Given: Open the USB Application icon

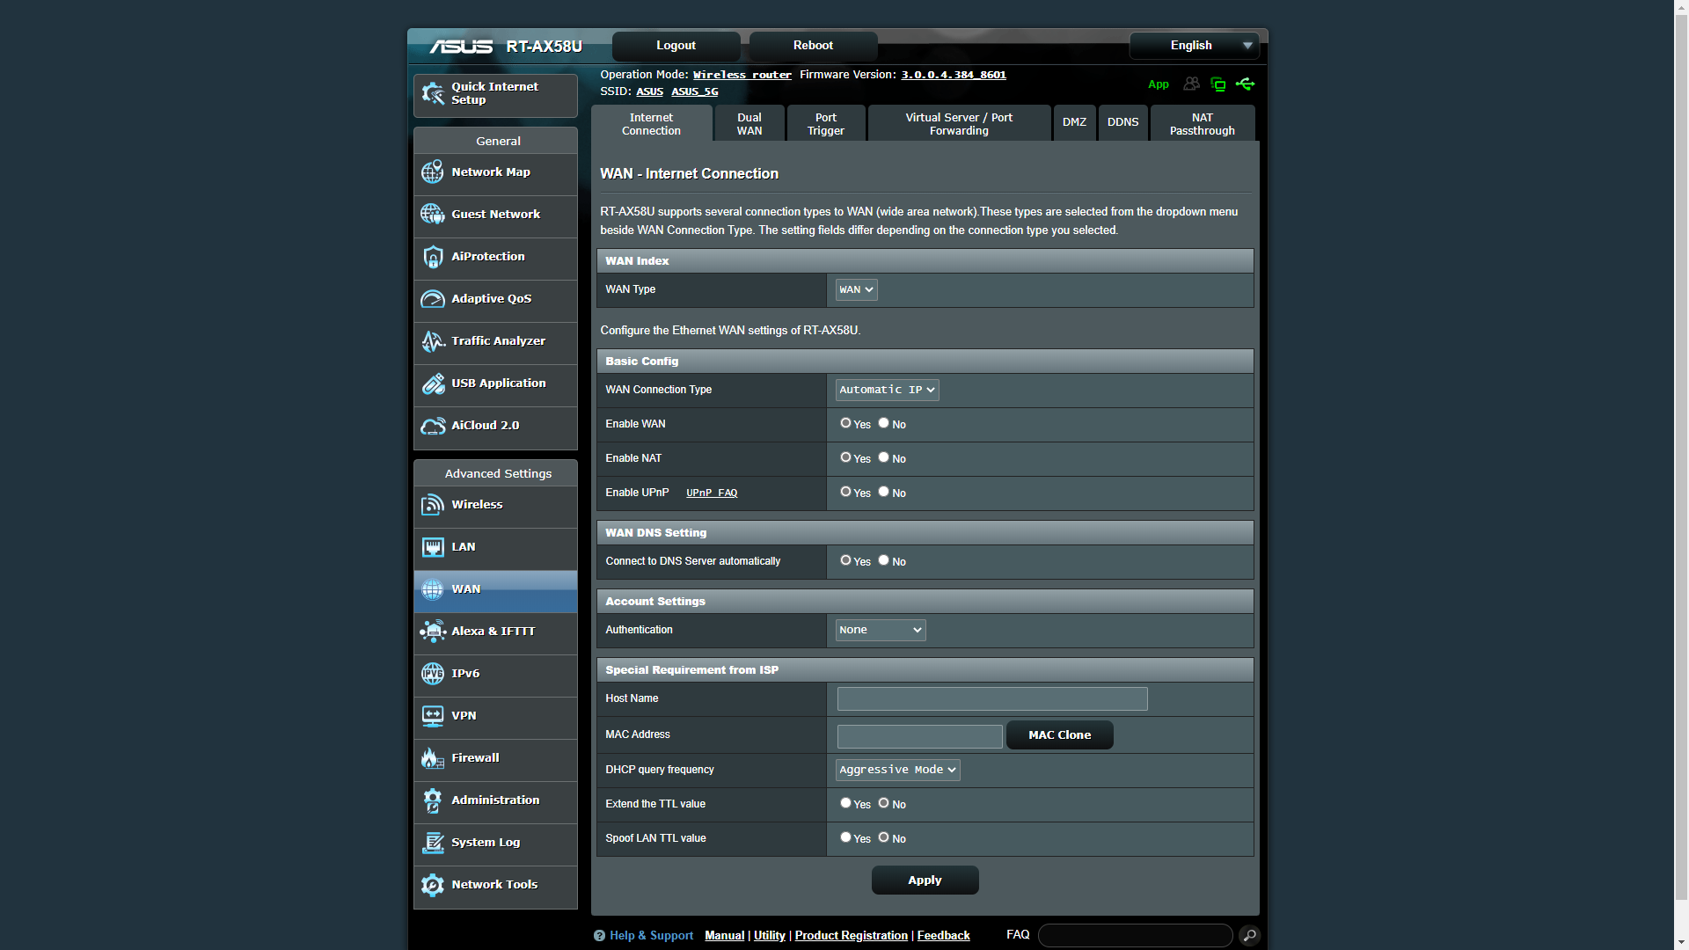Looking at the screenshot, I should [432, 384].
